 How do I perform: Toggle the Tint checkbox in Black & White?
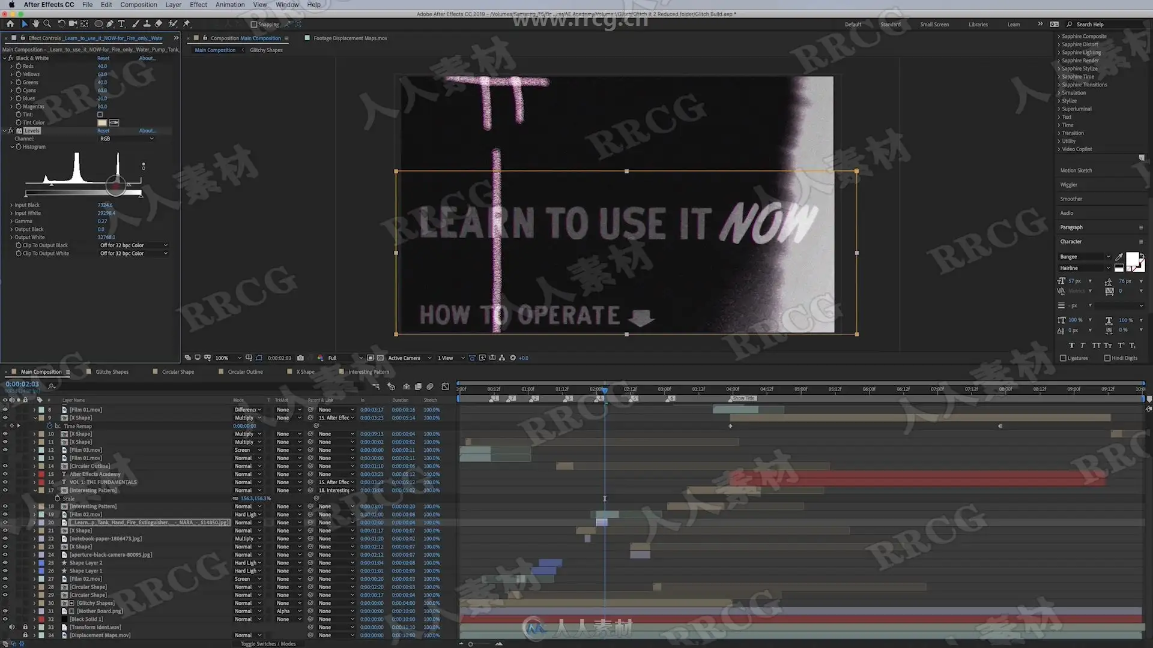coord(100,115)
